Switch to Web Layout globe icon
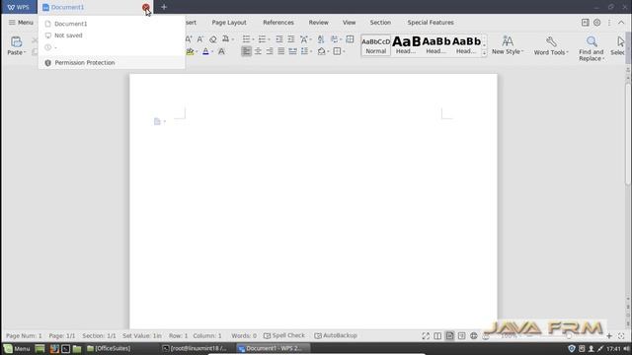 click(474, 335)
